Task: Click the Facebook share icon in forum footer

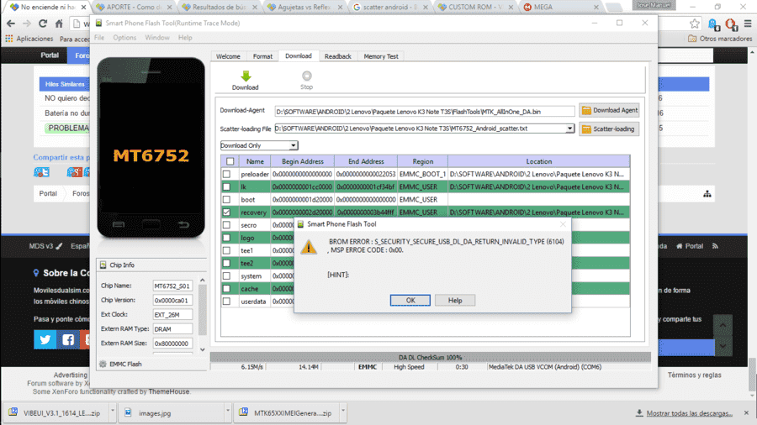Action: pyautogui.click(x=68, y=339)
